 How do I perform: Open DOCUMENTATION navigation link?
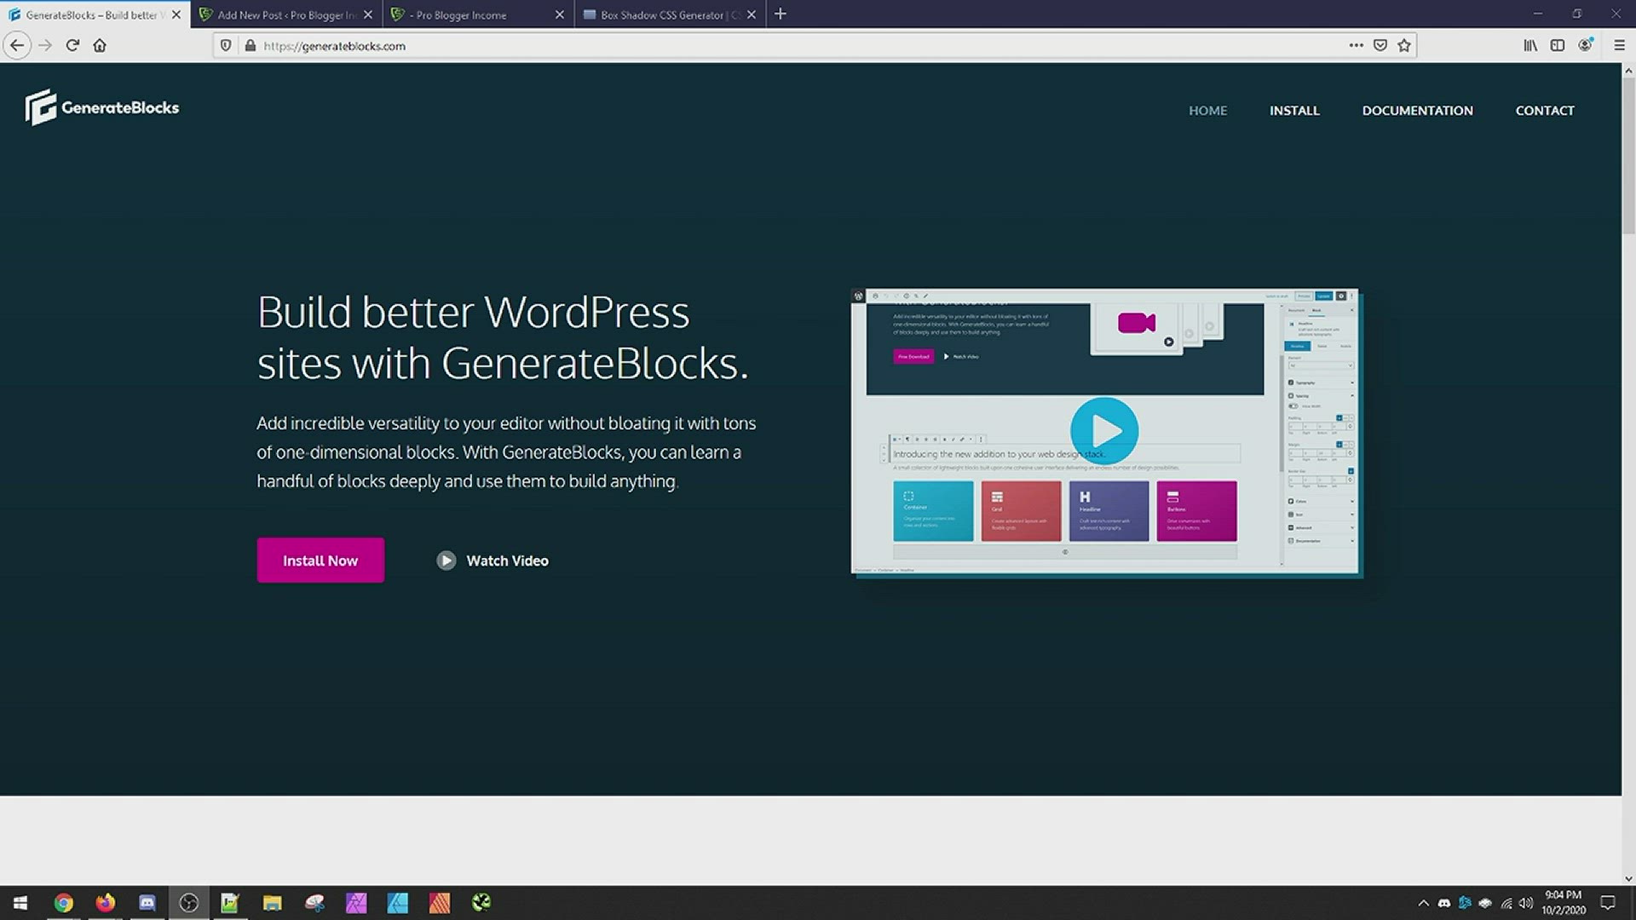tap(1417, 111)
